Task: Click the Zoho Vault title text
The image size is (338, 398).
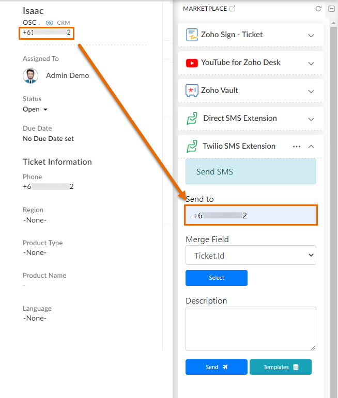Action: click(220, 90)
